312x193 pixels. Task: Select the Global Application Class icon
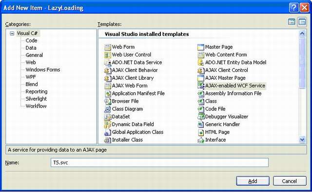(x=107, y=132)
